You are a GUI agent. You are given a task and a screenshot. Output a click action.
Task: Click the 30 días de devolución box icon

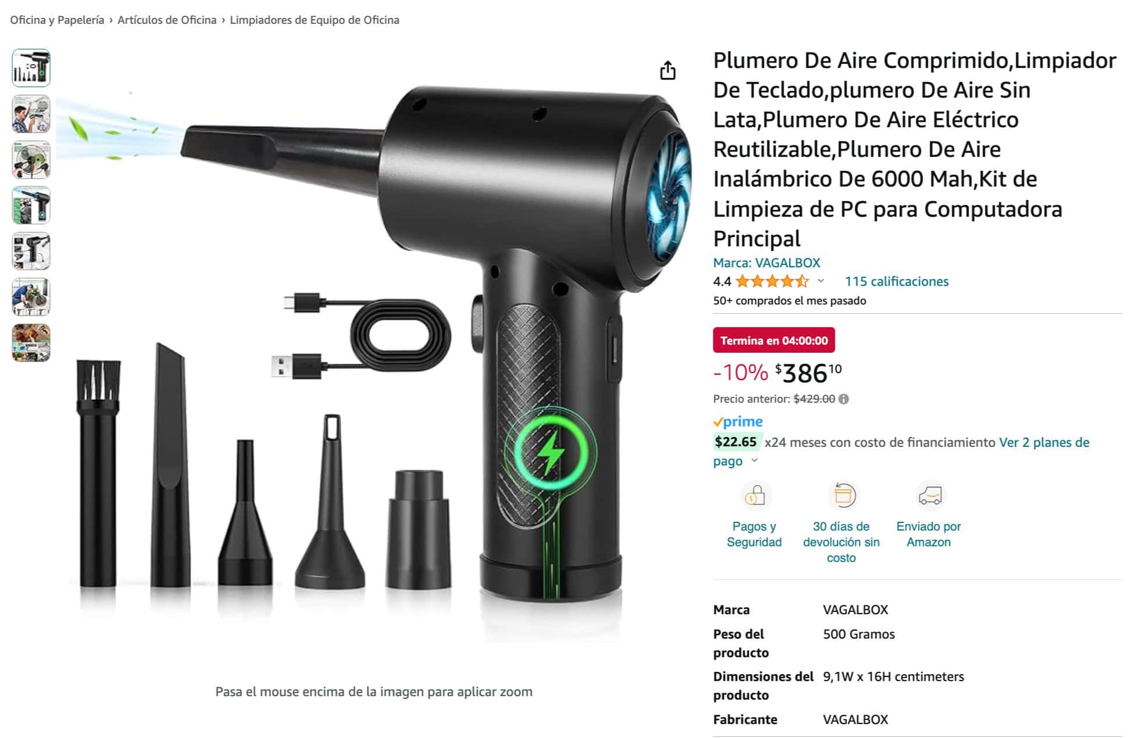[x=842, y=496]
